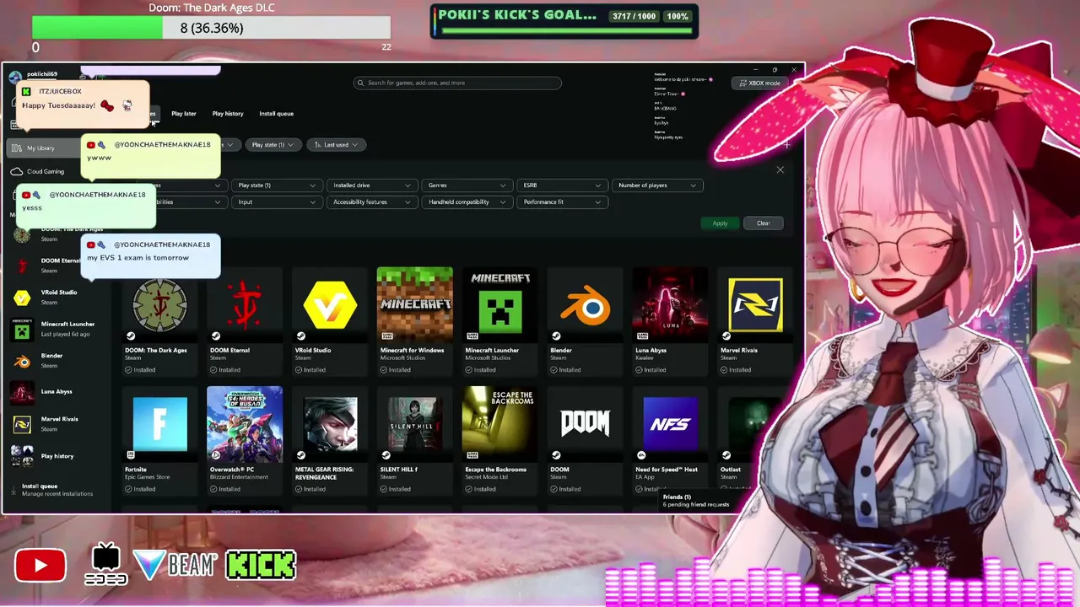Switch to the Install queue tab
1080x607 pixels.
(277, 114)
